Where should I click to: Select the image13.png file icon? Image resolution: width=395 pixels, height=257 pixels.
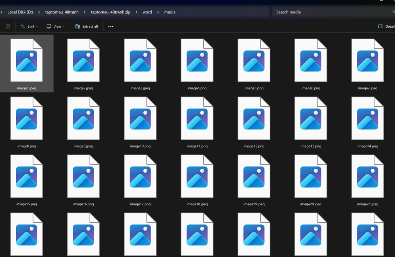click(311, 118)
